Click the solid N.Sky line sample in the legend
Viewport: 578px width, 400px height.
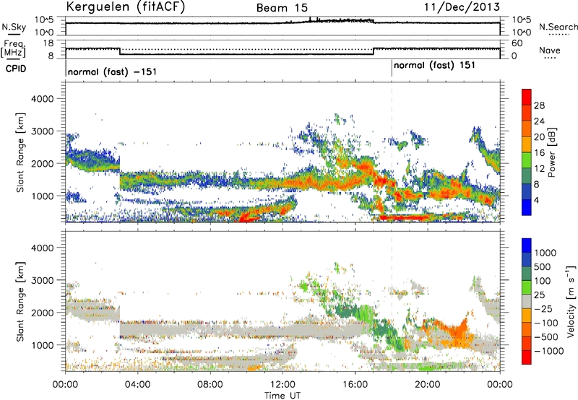point(14,35)
